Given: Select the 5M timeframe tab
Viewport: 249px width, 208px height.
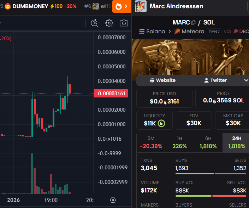Looking at the screenshot, I should coord(151,143).
